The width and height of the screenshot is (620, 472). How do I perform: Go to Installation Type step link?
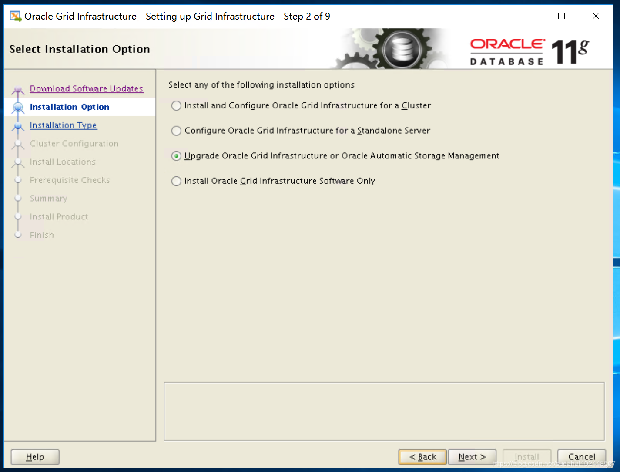point(63,125)
